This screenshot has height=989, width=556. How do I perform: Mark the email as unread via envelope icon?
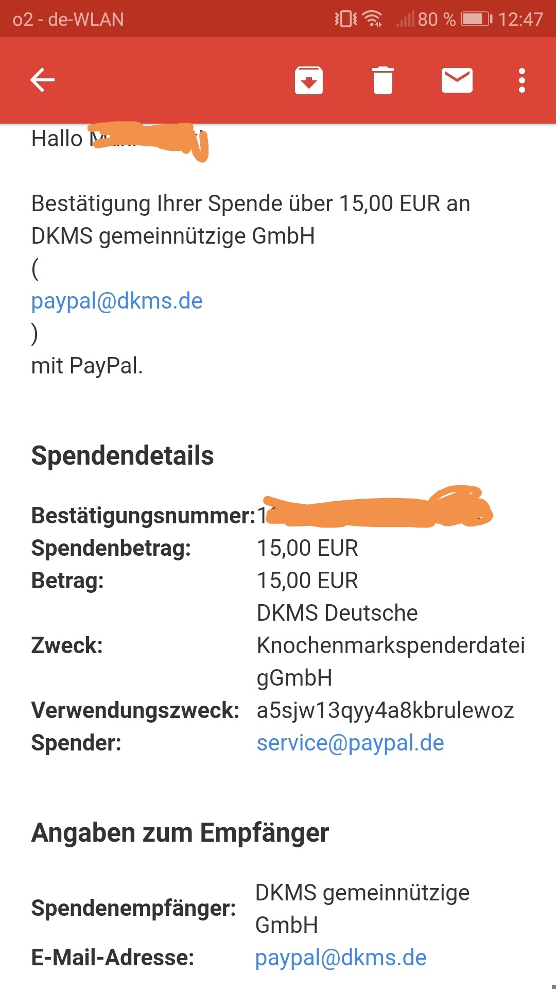click(x=457, y=80)
